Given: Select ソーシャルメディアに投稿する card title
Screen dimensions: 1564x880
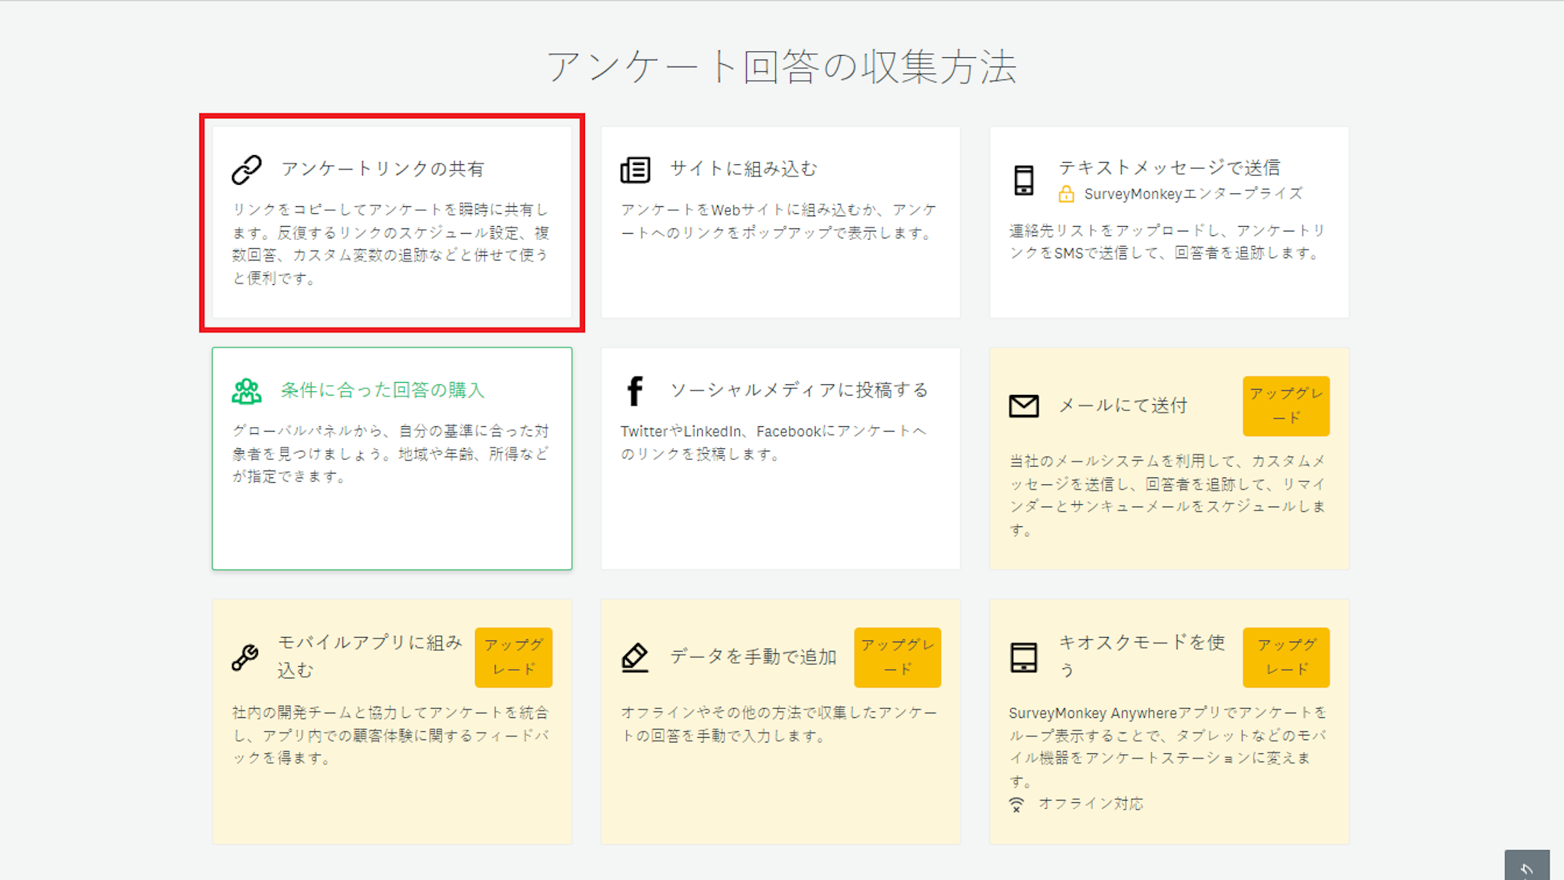Looking at the screenshot, I should (x=799, y=390).
